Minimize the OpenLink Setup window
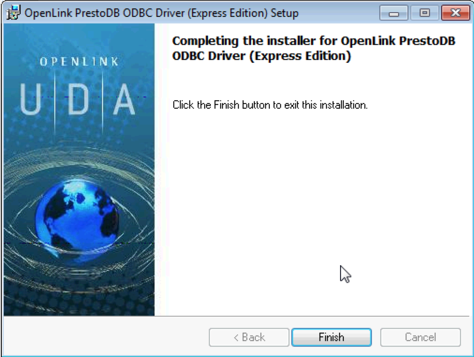Screen dimensions: 474x357 tap(393, 13)
